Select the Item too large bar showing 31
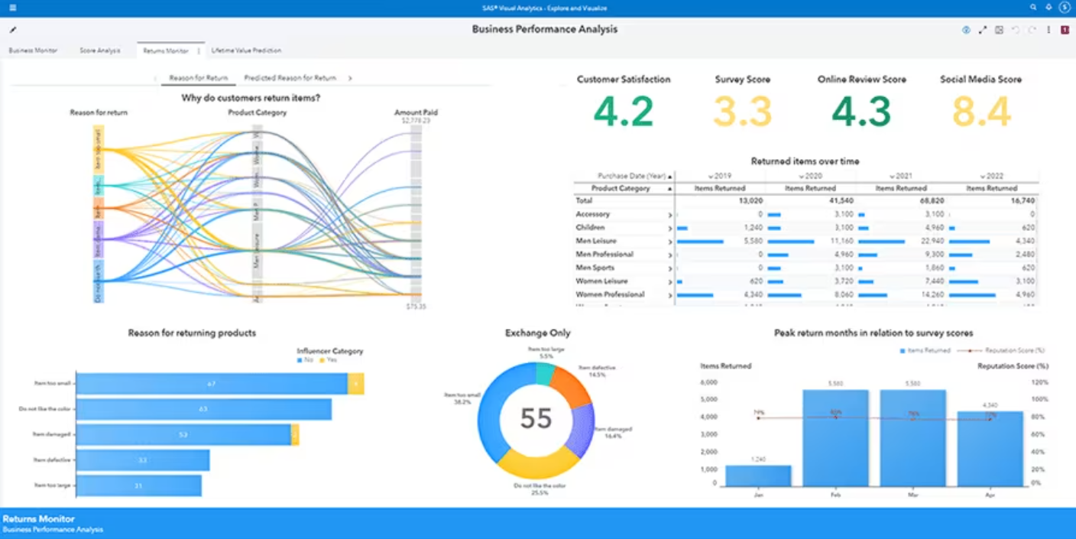The image size is (1076, 539). click(139, 485)
